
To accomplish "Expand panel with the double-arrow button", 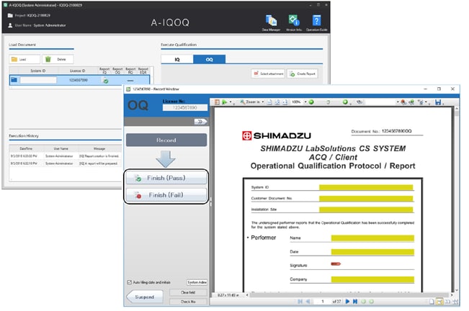I will [200, 121].
